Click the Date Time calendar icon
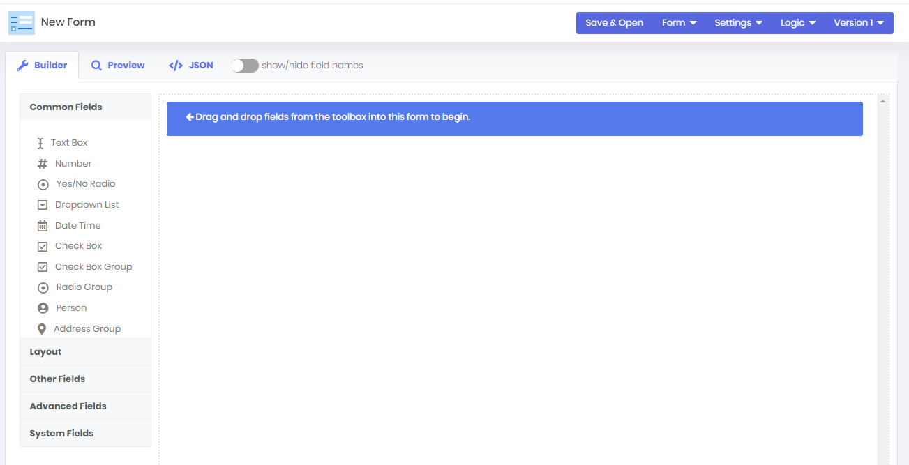Screen dimensions: 909x465 [x=42, y=226]
